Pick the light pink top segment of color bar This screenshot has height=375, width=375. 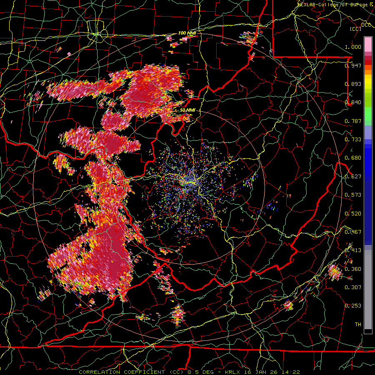pos(368,44)
